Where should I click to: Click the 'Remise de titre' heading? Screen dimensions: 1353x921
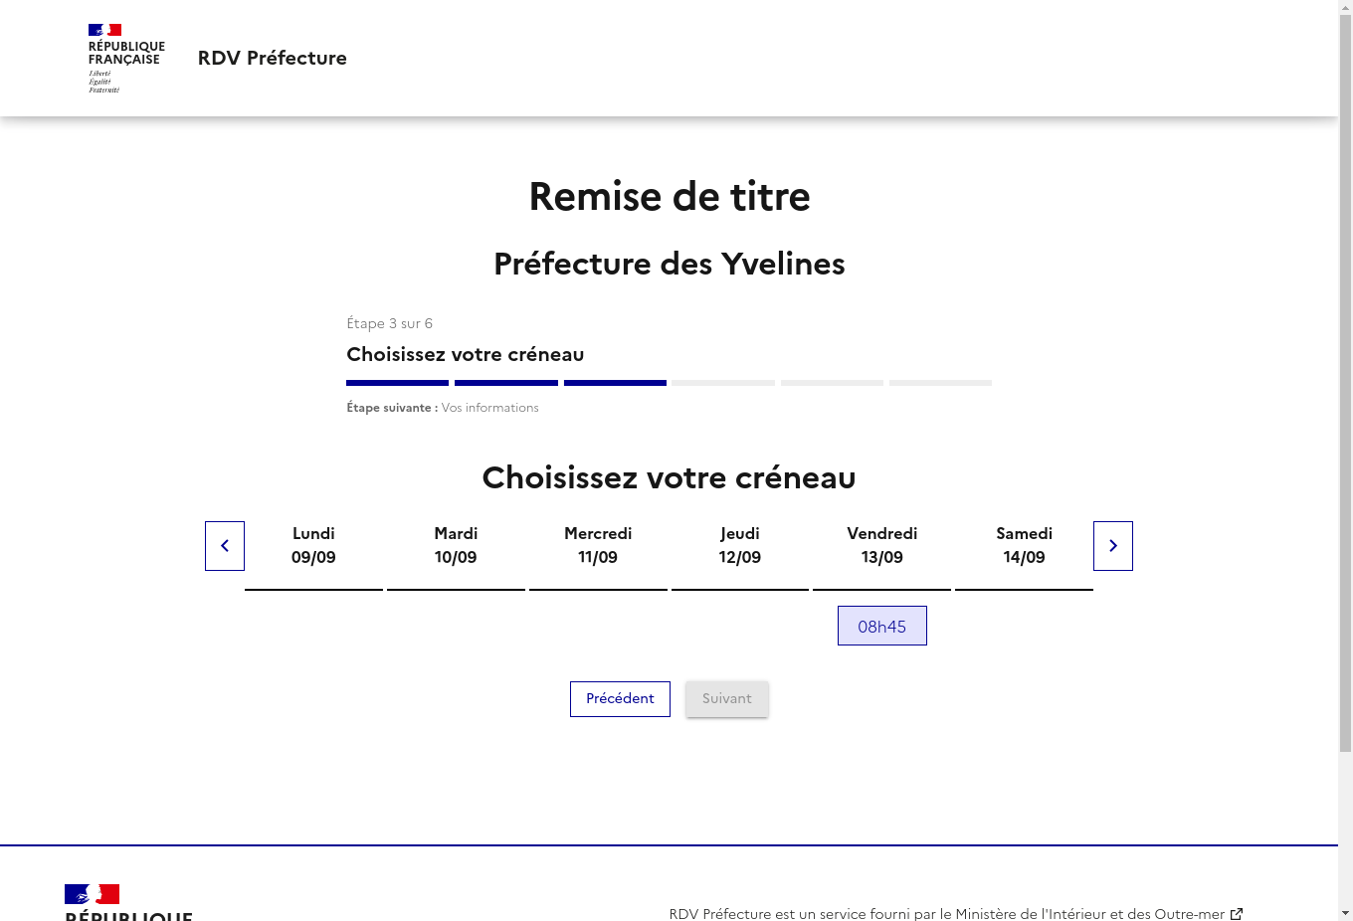pyautogui.click(x=670, y=196)
